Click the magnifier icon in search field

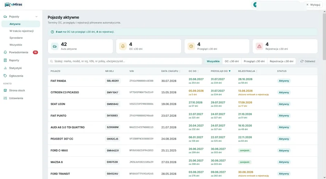pyautogui.click(x=51, y=61)
